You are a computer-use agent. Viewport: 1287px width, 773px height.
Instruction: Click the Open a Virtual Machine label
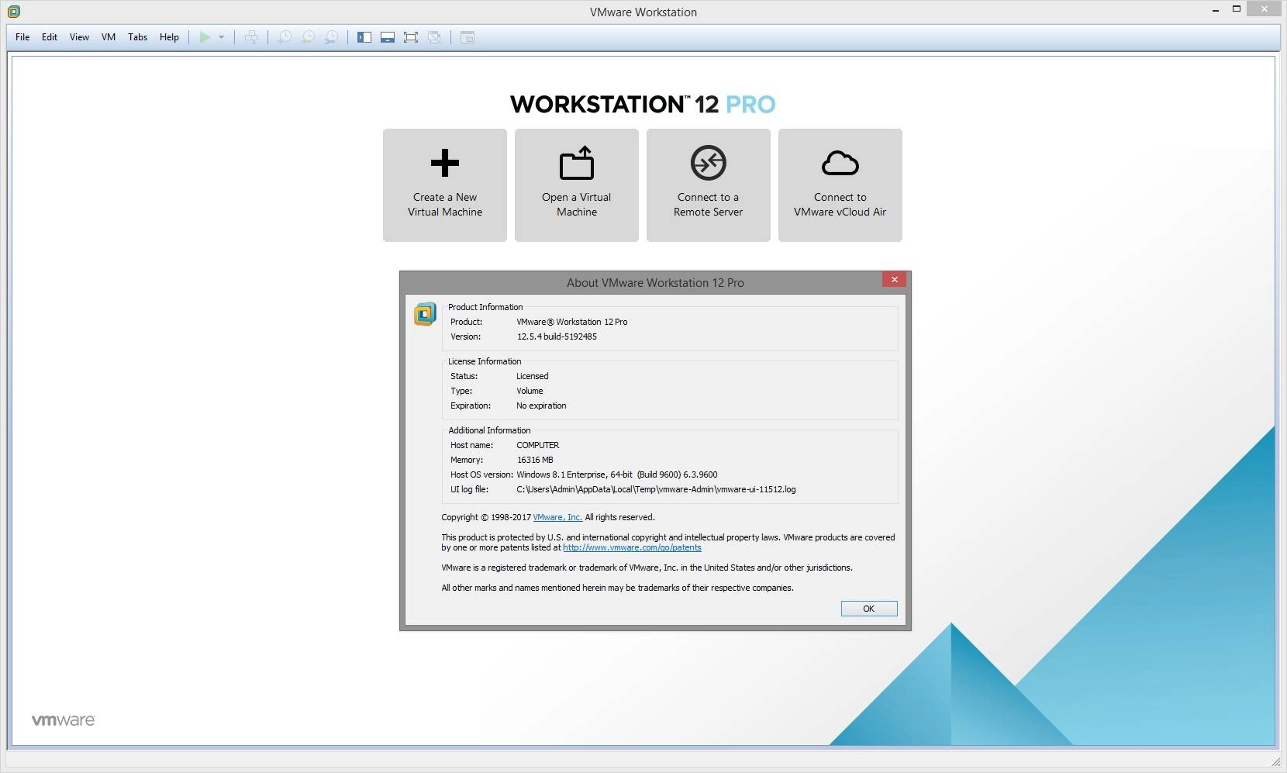[577, 205]
